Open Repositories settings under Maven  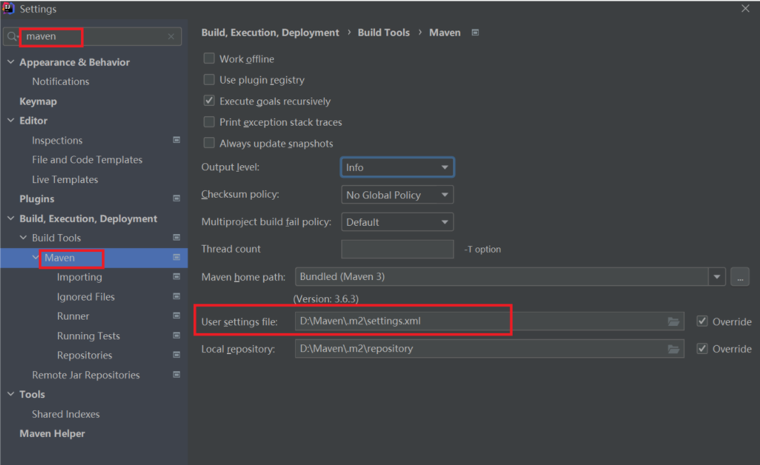[84, 355]
